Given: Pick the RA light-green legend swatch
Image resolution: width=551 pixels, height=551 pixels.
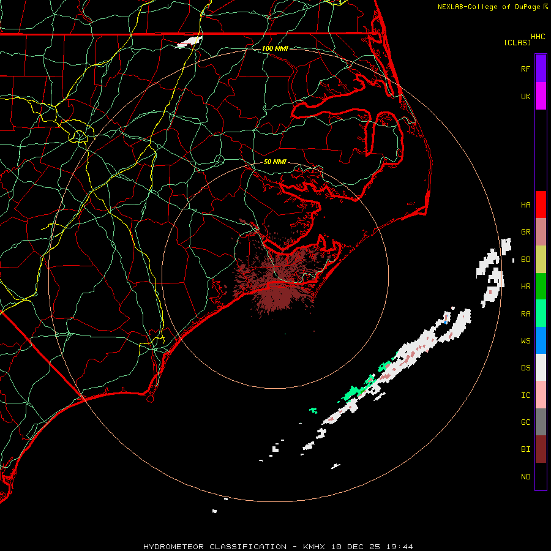Looking at the screenshot, I should (541, 313).
